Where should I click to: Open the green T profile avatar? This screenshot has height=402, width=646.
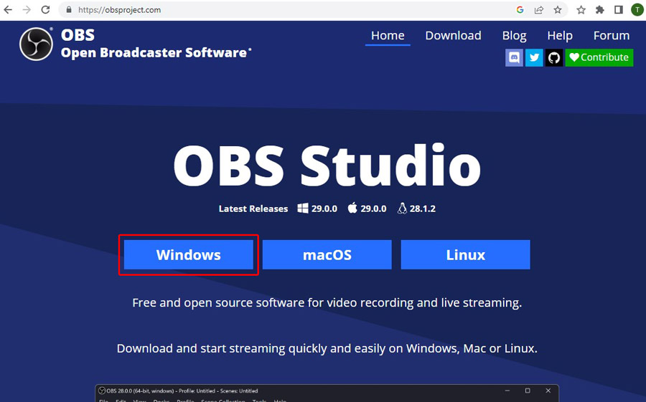coord(637,9)
